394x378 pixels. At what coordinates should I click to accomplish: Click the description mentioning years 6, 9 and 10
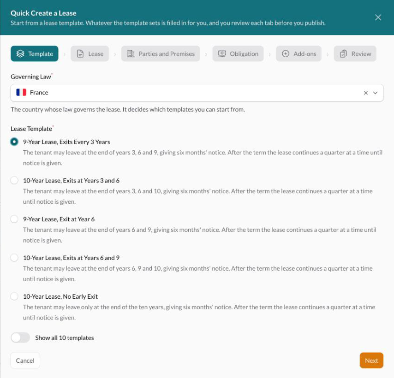(x=198, y=273)
